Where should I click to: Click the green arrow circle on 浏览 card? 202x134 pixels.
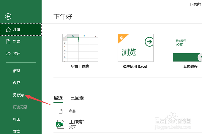pos(149,42)
